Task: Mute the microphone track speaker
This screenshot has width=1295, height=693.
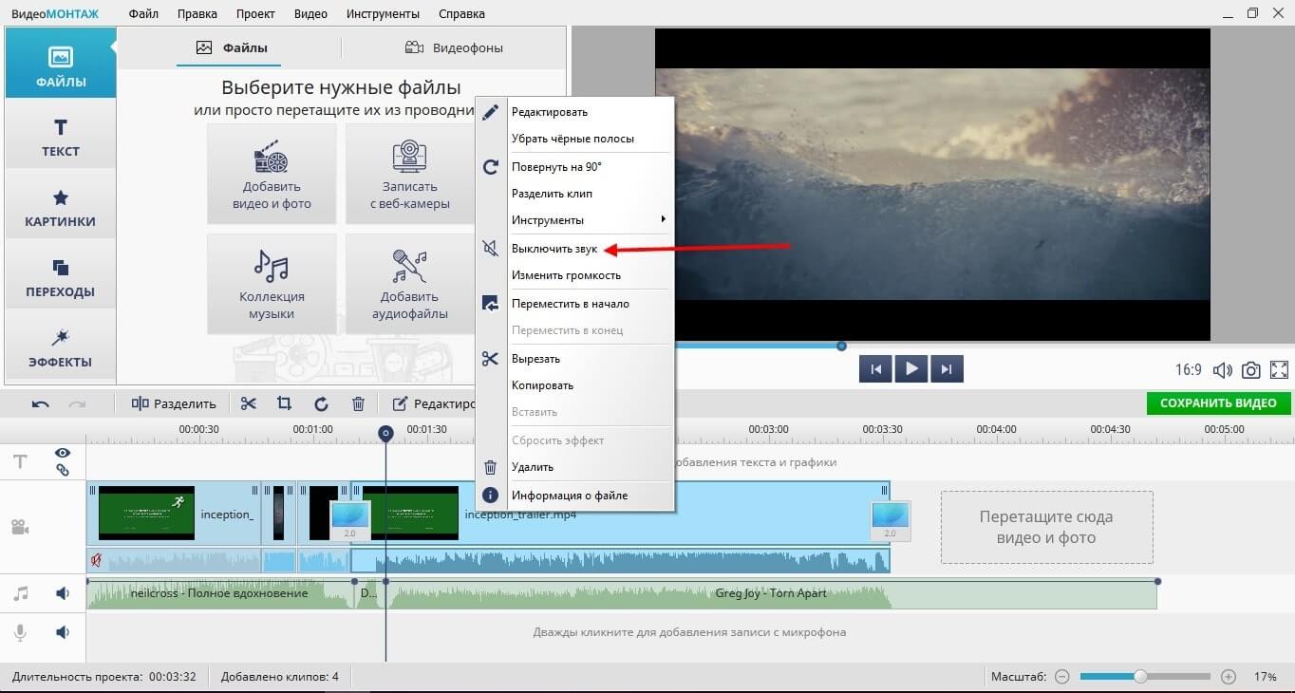Action: click(x=63, y=632)
